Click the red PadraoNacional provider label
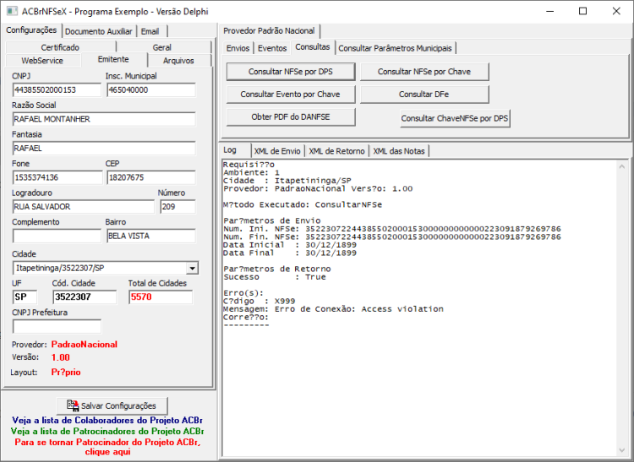The image size is (634, 462). (84, 345)
